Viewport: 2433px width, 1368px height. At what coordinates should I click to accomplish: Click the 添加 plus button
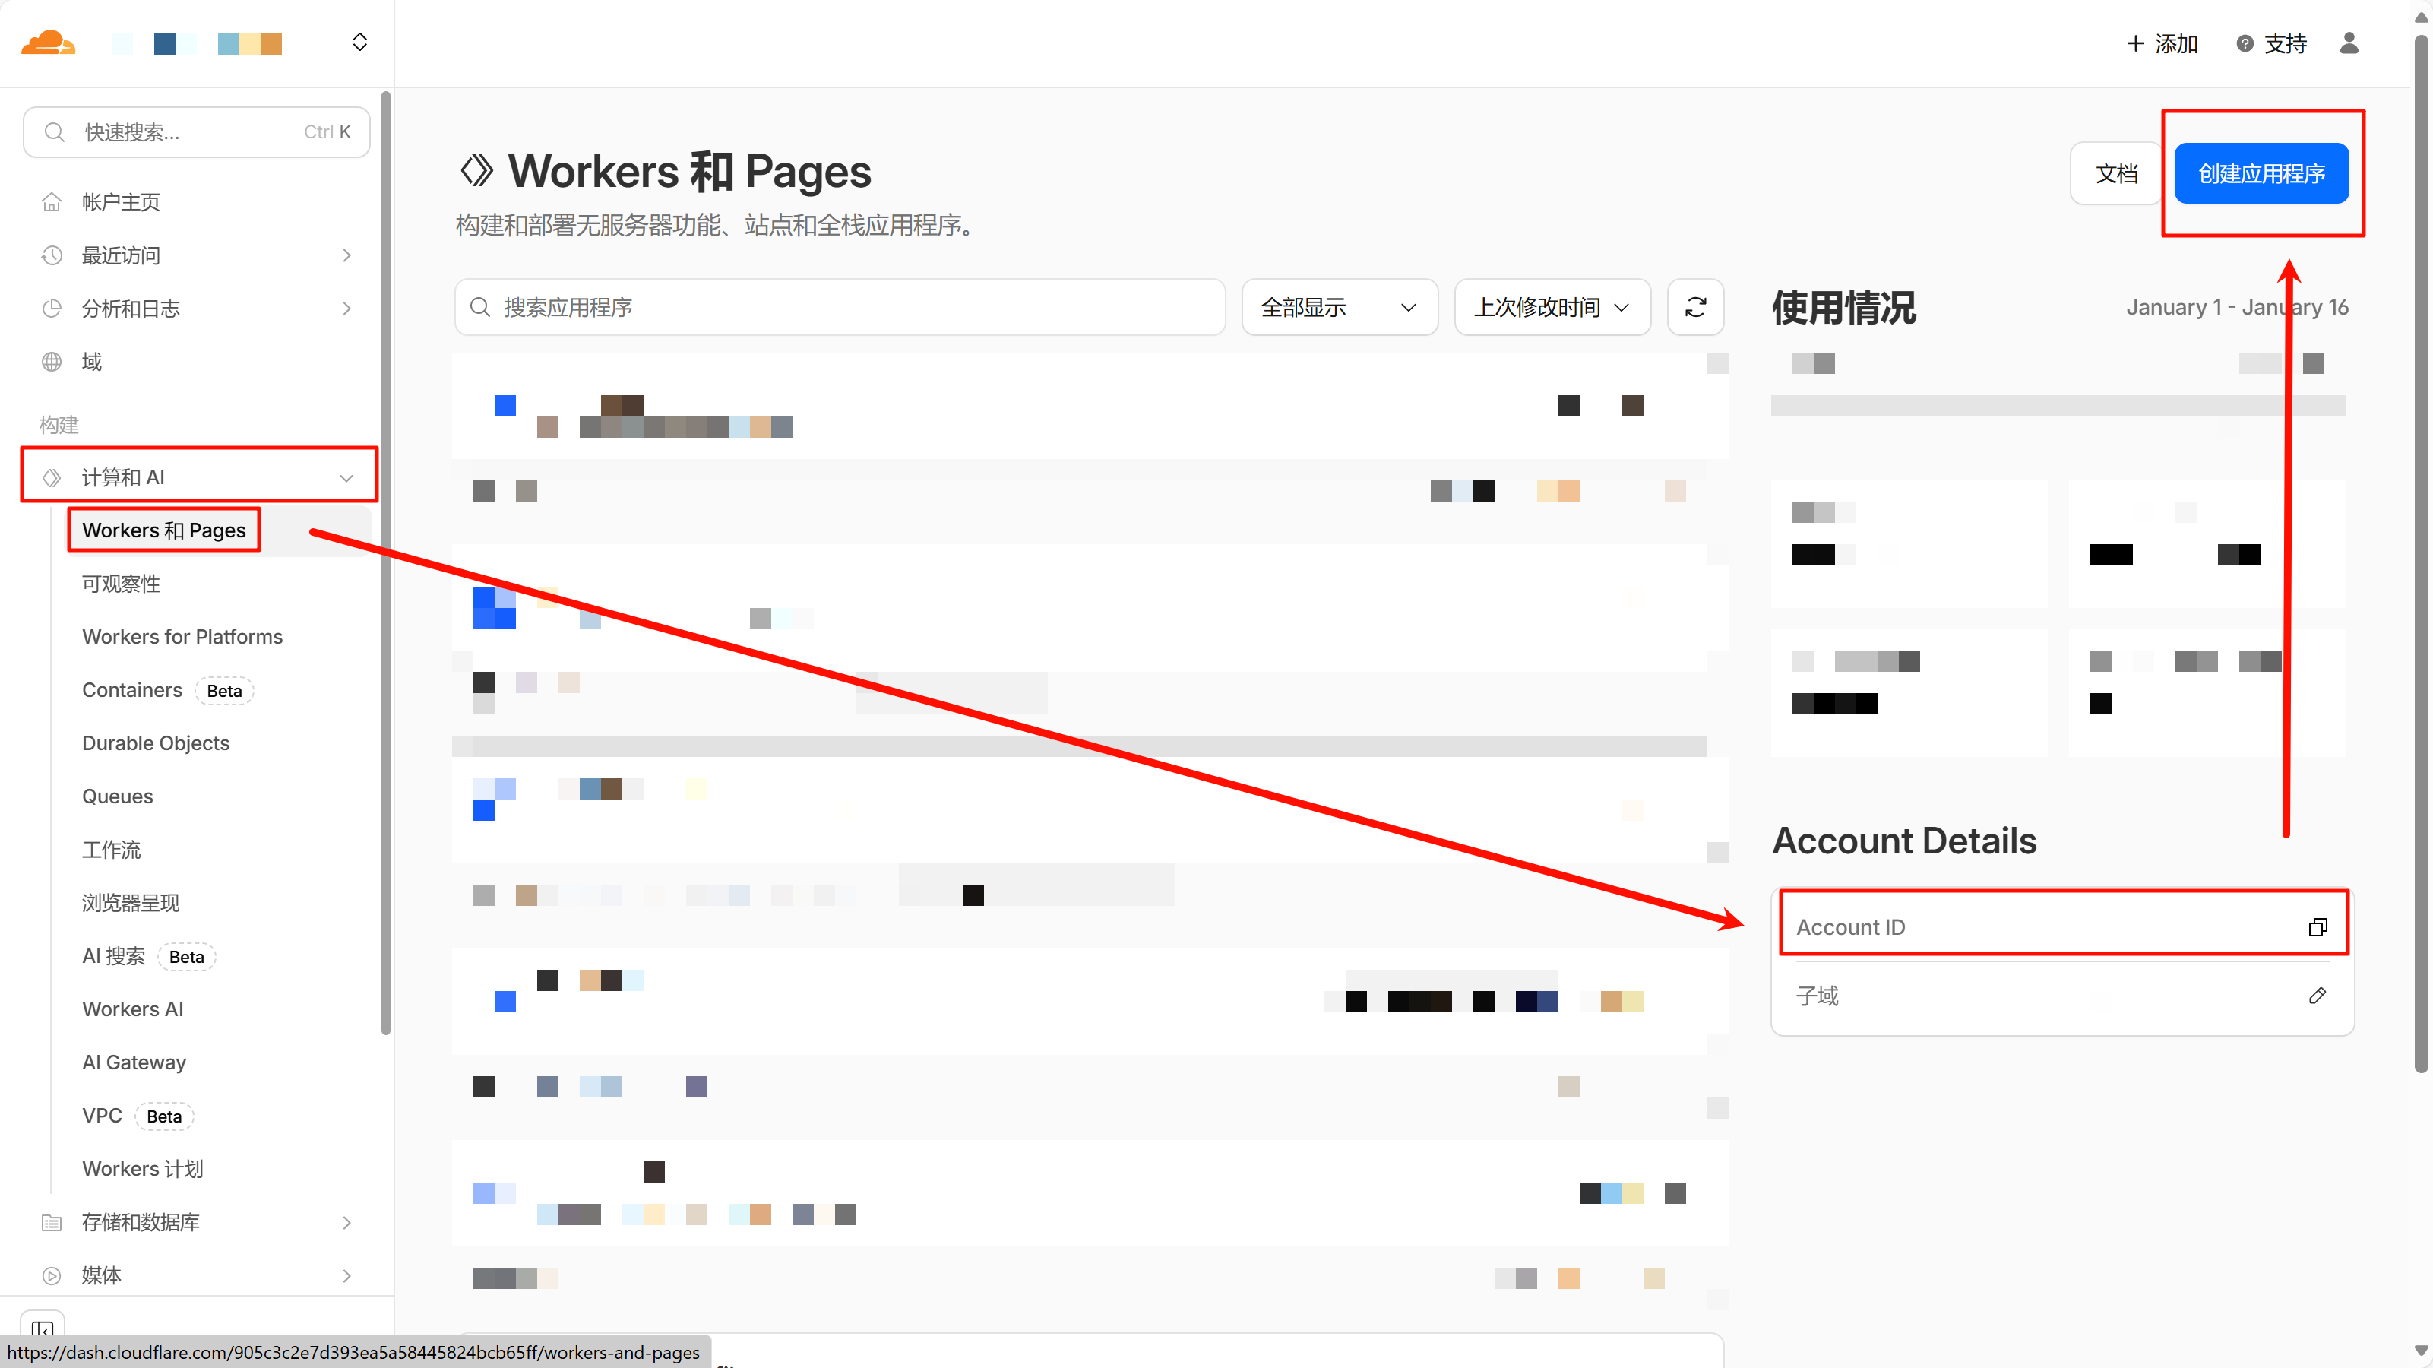point(2162,43)
